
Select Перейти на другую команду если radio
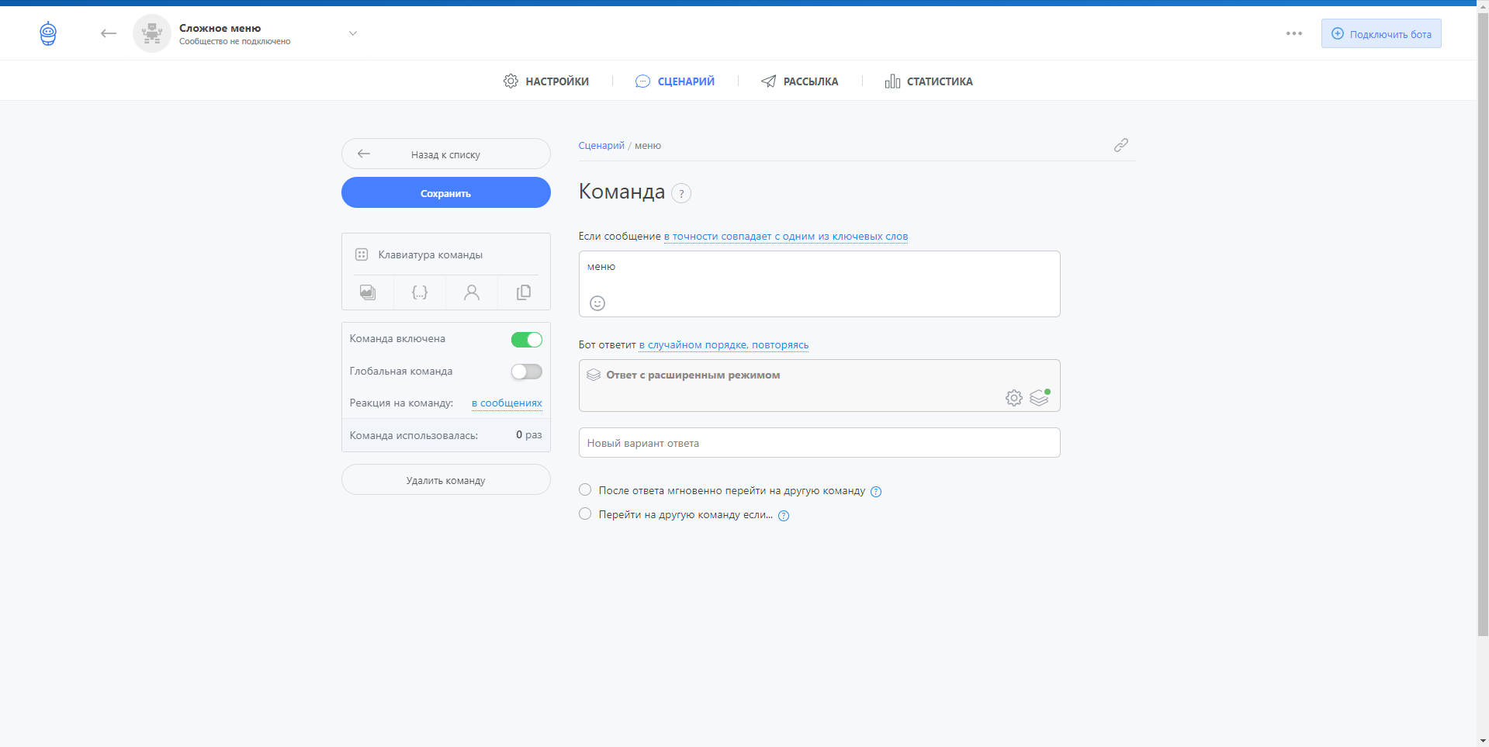pyautogui.click(x=585, y=514)
